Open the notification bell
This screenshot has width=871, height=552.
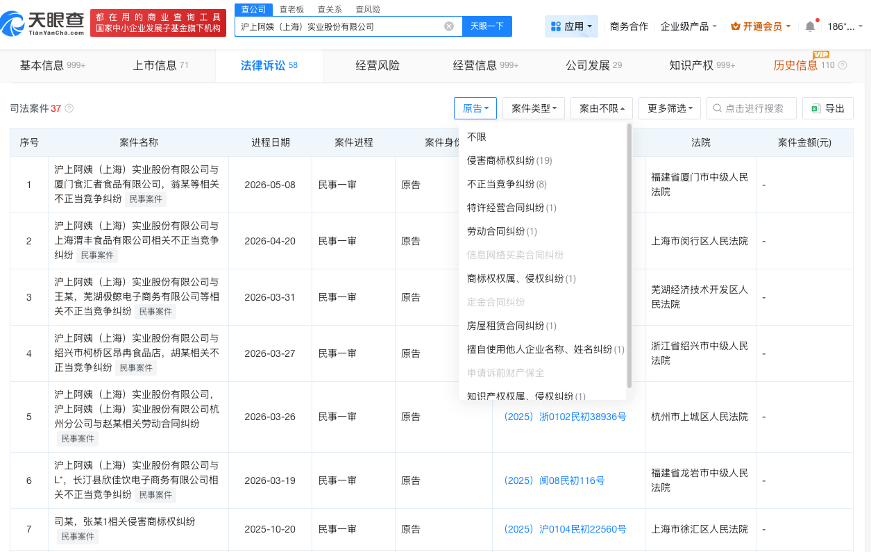click(810, 26)
